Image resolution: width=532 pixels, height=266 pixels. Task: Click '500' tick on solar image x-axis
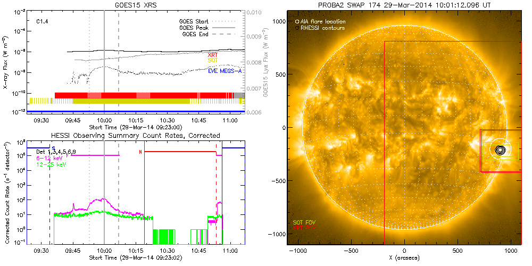click(x=458, y=252)
